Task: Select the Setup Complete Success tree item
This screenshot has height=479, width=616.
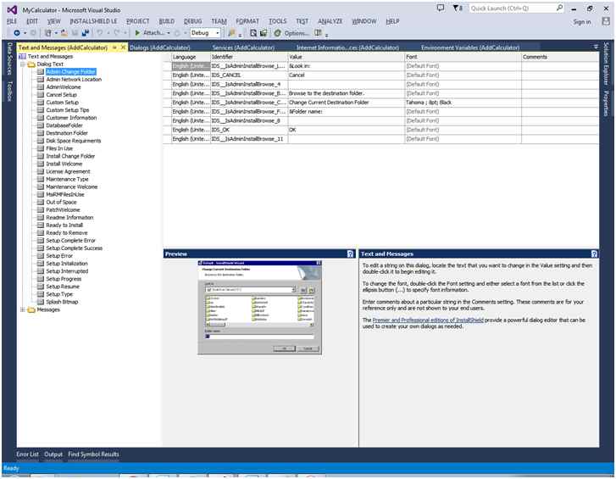Action: [75, 248]
